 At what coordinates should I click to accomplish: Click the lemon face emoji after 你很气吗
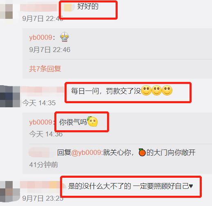click(92, 121)
